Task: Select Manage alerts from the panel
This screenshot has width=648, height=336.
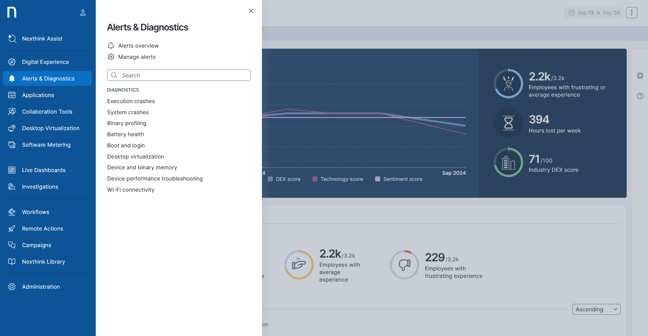Action: 137,57
